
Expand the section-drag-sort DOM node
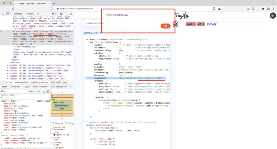[x=7, y=76]
